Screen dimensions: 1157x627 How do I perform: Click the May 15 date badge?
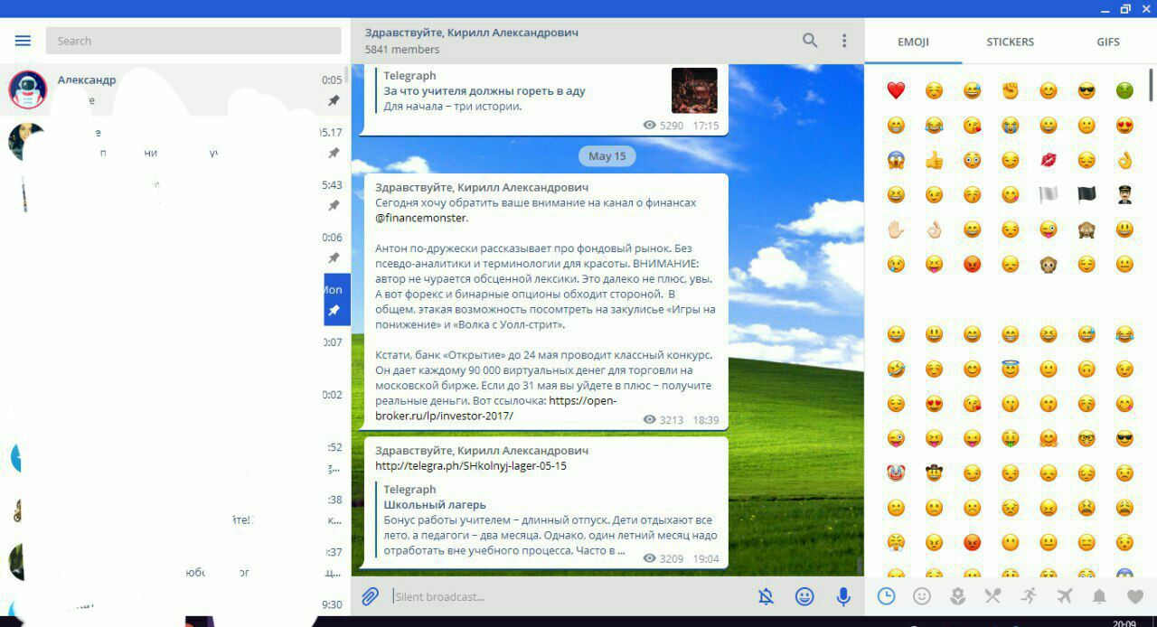(x=607, y=156)
